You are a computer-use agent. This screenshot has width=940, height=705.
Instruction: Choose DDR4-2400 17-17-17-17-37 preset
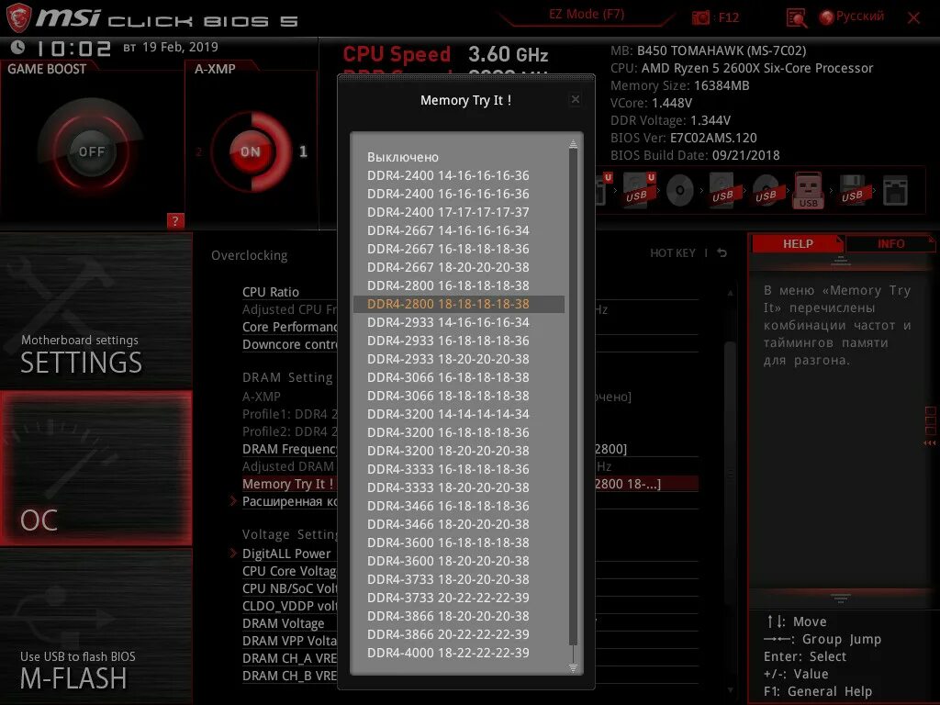pyautogui.click(x=448, y=212)
